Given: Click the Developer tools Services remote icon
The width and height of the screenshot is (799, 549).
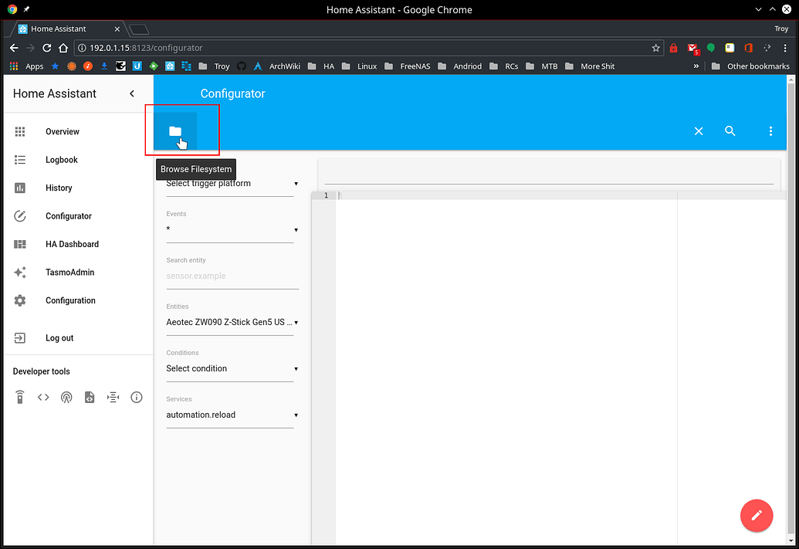Looking at the screenshot, I should pos(20,397).
